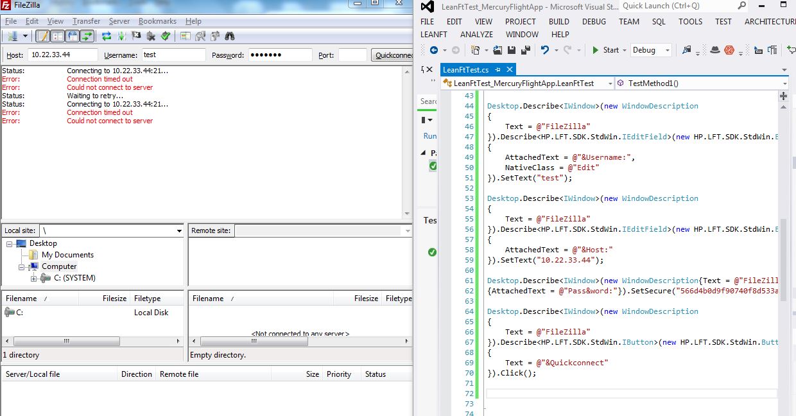The image size is (796, 416).
Task: Open Visual Studio LEANFT menu
Action: (x=434, y=34)
